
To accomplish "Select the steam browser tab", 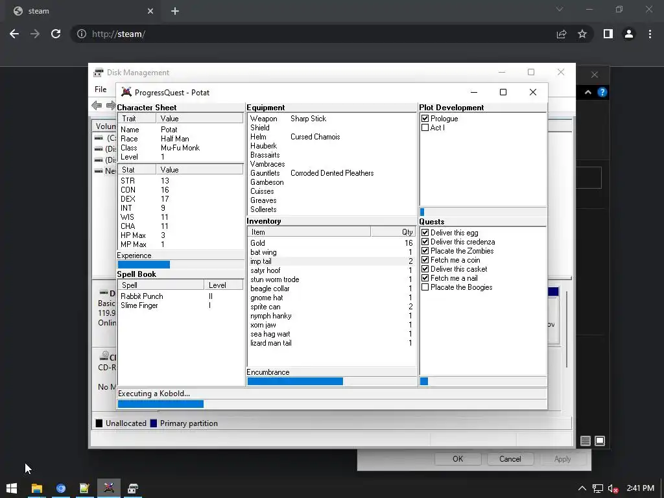I will 84,11.
